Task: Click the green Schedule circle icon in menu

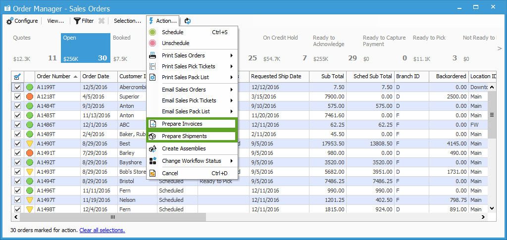Action: coord(152,32)
